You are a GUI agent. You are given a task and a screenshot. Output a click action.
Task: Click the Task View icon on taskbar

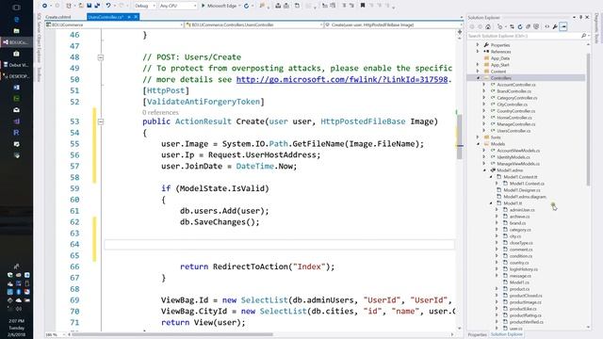[16, 8]
